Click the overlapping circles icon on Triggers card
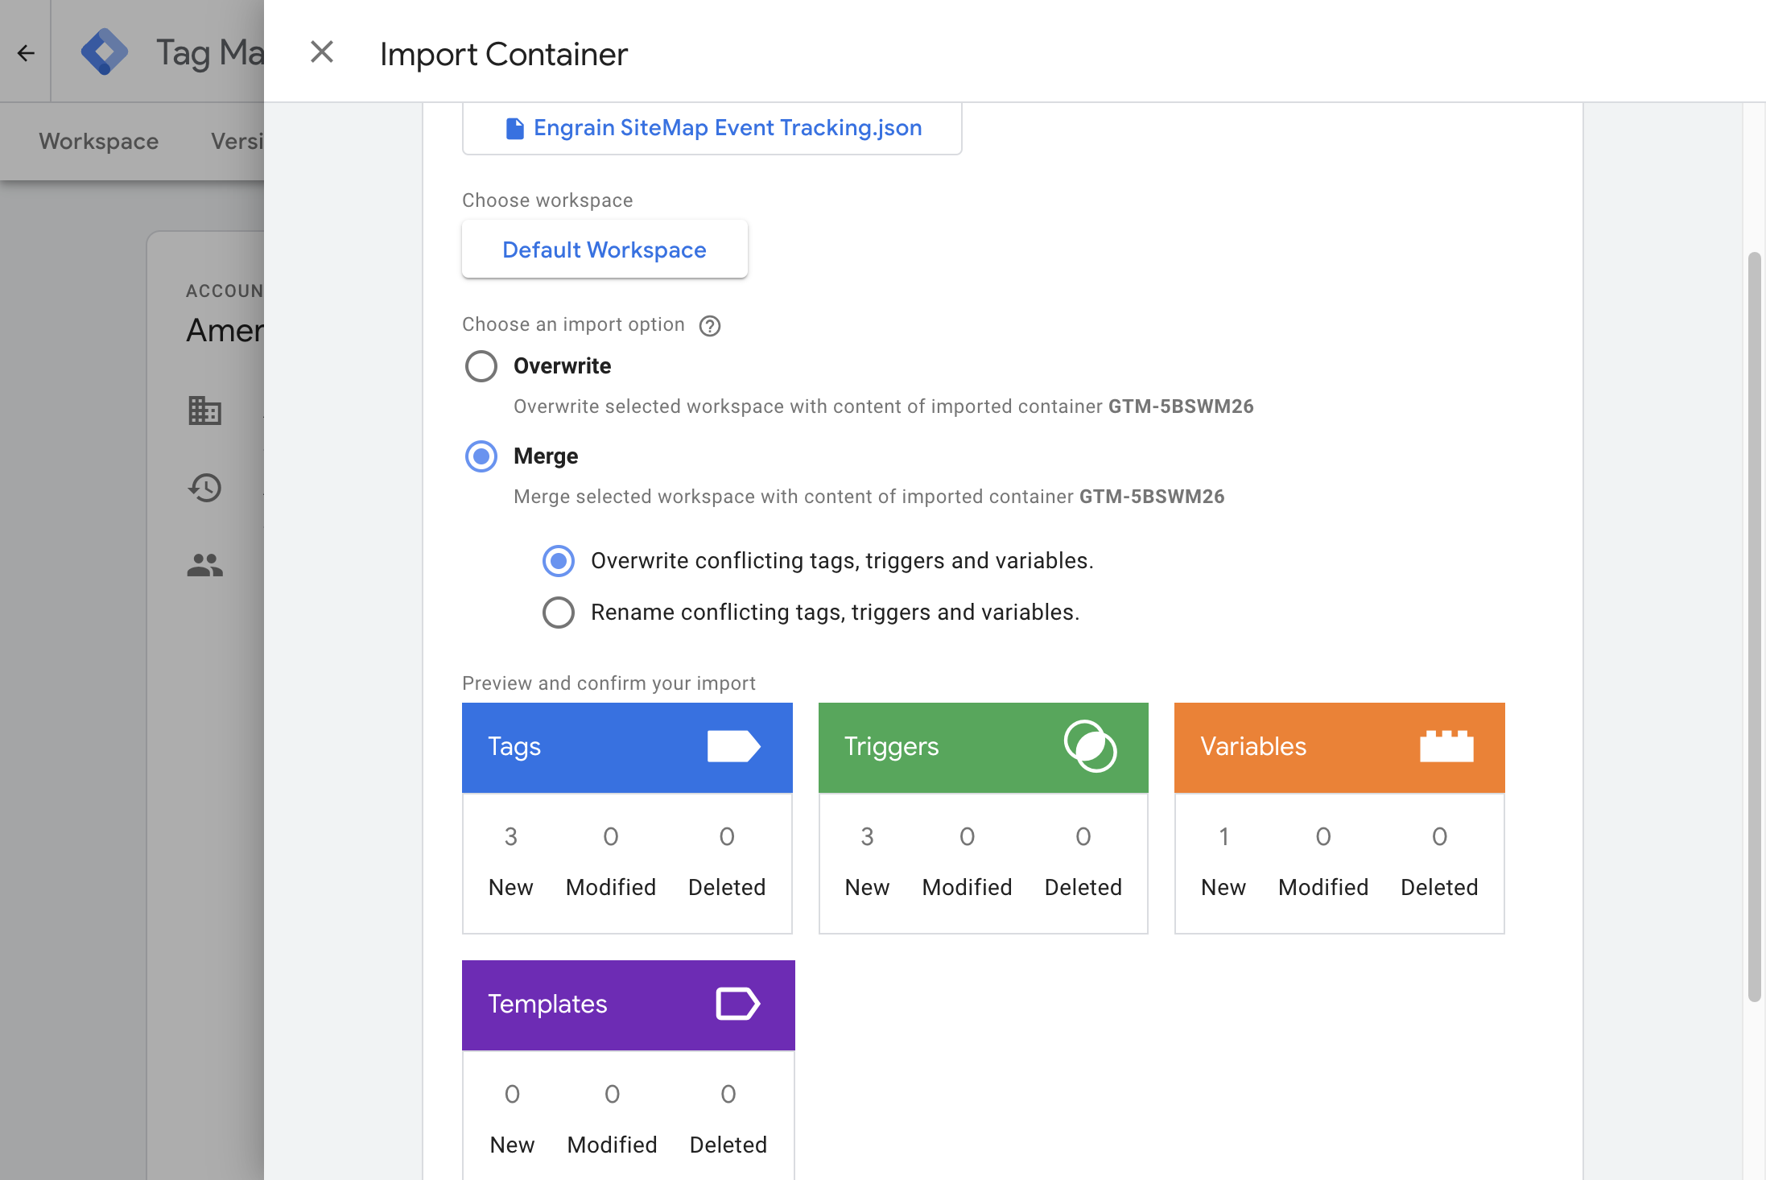Image resolution: width=1766 pixels, height=1180 pixels. 1090,746
